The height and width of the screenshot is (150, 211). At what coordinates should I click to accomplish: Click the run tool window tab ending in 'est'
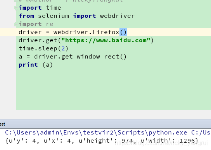pyautogui.click(x=2, y=124)
